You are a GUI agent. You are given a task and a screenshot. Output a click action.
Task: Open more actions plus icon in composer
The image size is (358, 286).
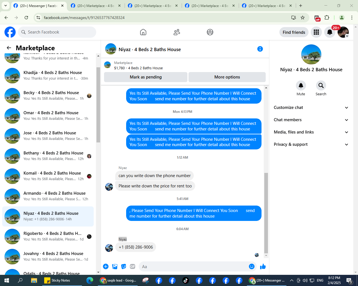coord(106,266)
